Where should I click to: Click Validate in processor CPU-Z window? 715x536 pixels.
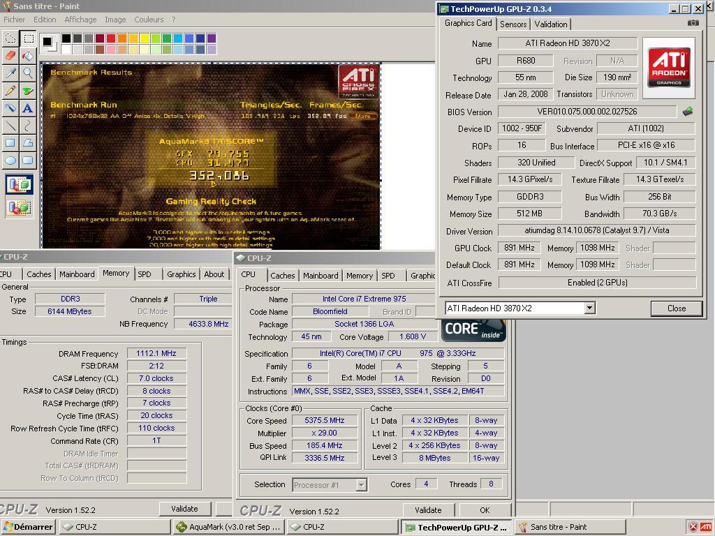pyautogui.click(x=428, y=510)
